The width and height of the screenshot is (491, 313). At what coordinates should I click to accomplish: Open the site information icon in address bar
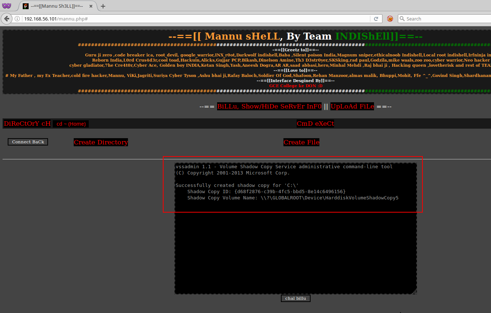[x=18, y=19]
